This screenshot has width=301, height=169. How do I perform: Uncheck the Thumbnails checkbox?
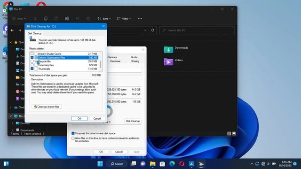(32, 69)
